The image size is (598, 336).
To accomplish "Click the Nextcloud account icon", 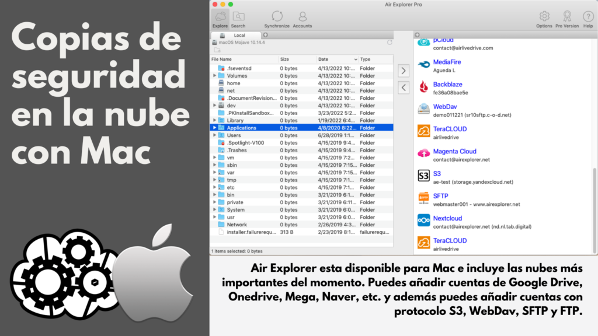I will click(423, 220).
